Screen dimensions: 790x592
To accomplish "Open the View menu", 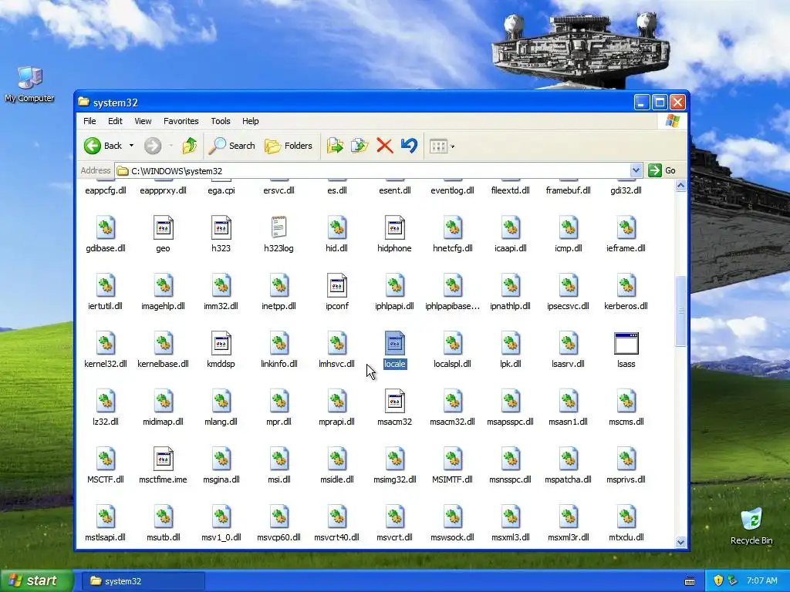I will tap(143, 121).
